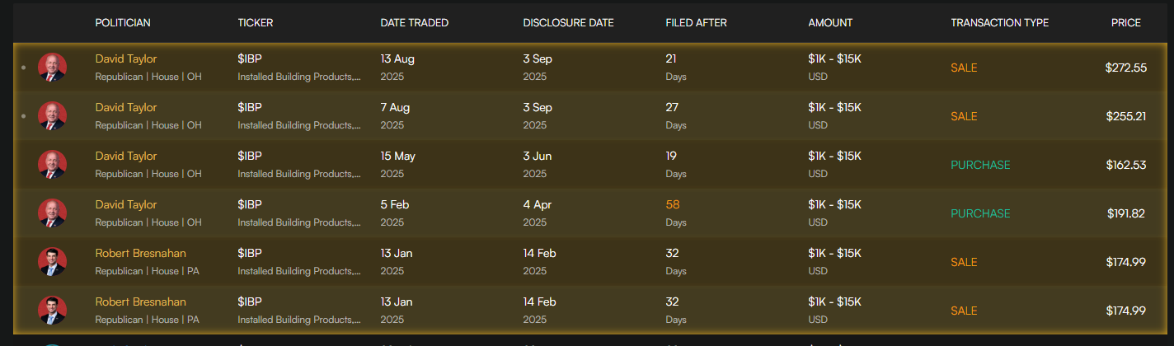Open the $IBP ticker in the 5 Feb row
This screenshot has width=1174, height=346.
(x=249, y=204)
